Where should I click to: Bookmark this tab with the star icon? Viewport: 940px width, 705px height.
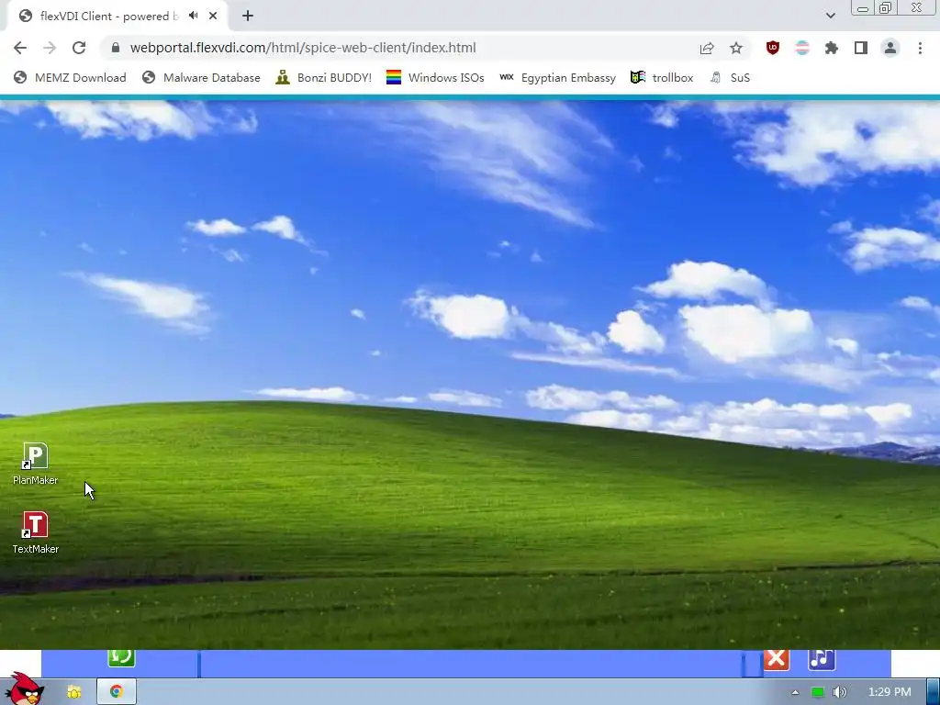click(736, 48)
